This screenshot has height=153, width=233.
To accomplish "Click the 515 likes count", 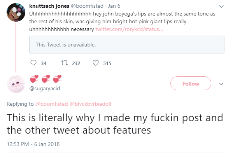I will [x=107, y=64].
